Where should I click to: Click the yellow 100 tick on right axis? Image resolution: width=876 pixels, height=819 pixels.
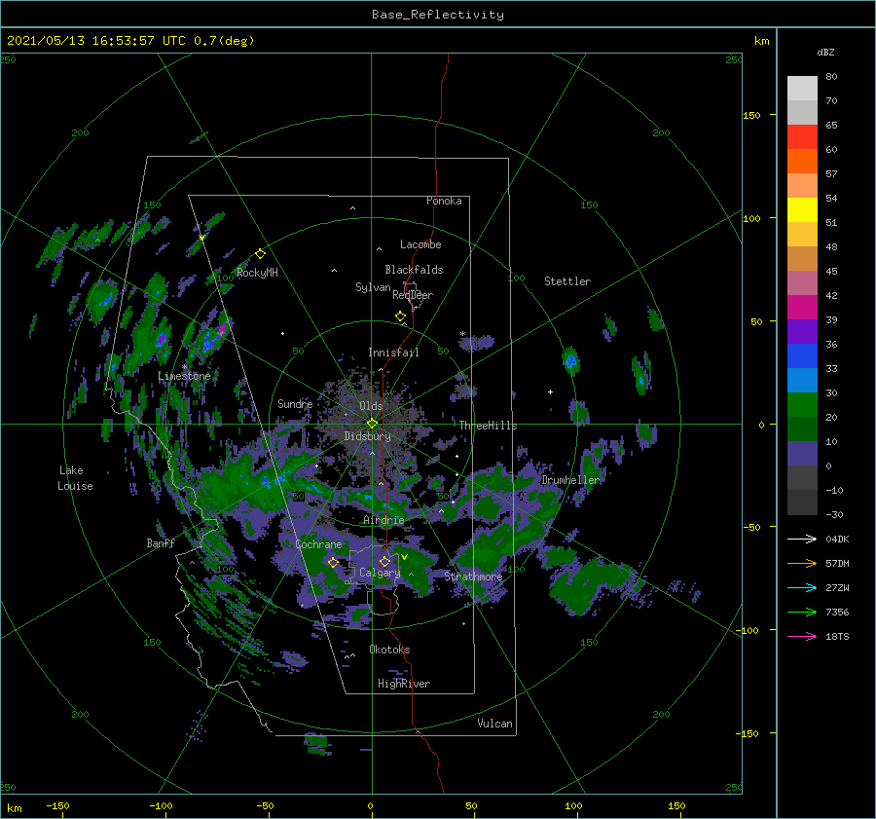(751, 218)
